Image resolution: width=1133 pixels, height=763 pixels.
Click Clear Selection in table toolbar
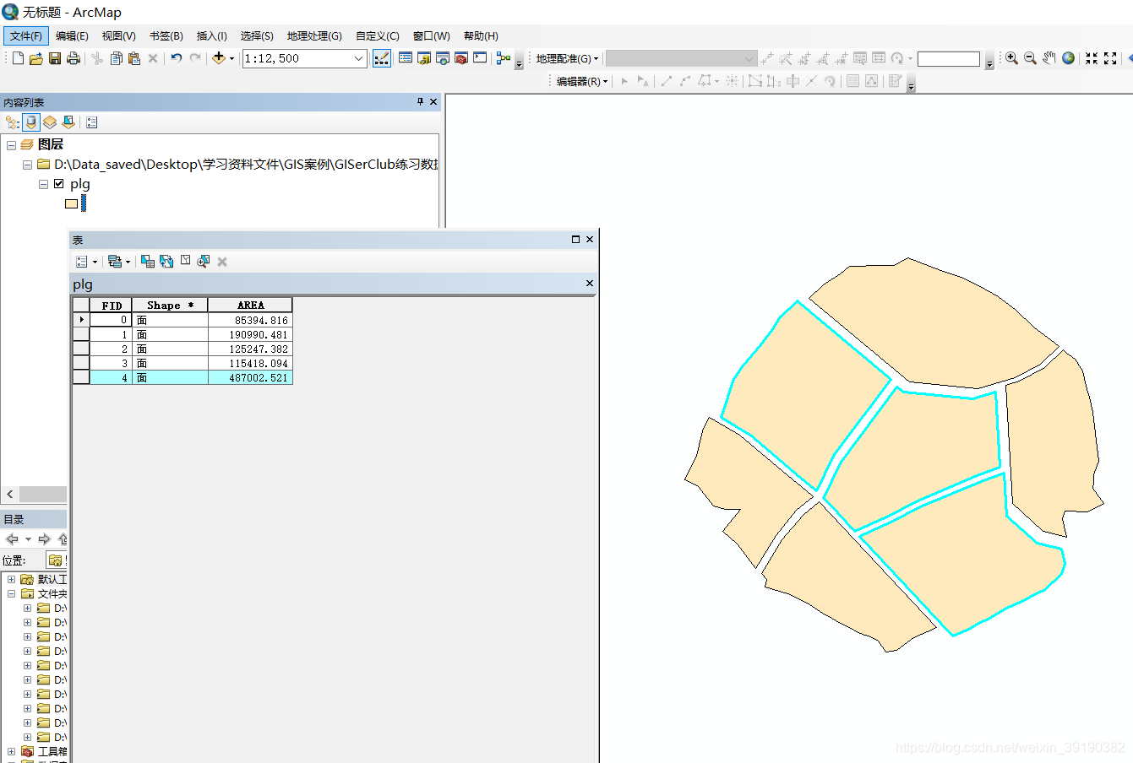point(185,261)
